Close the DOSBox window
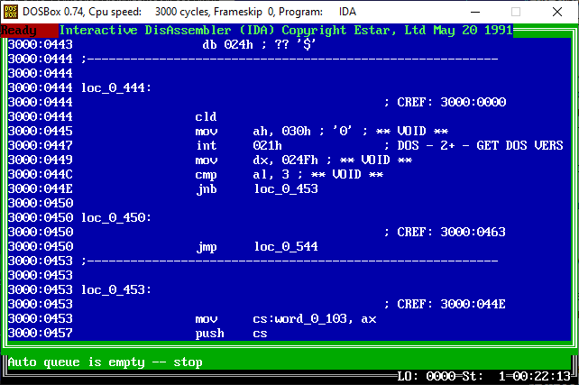Screen dimensions: 579x385 pyautogui.click(x=557, y=12)
